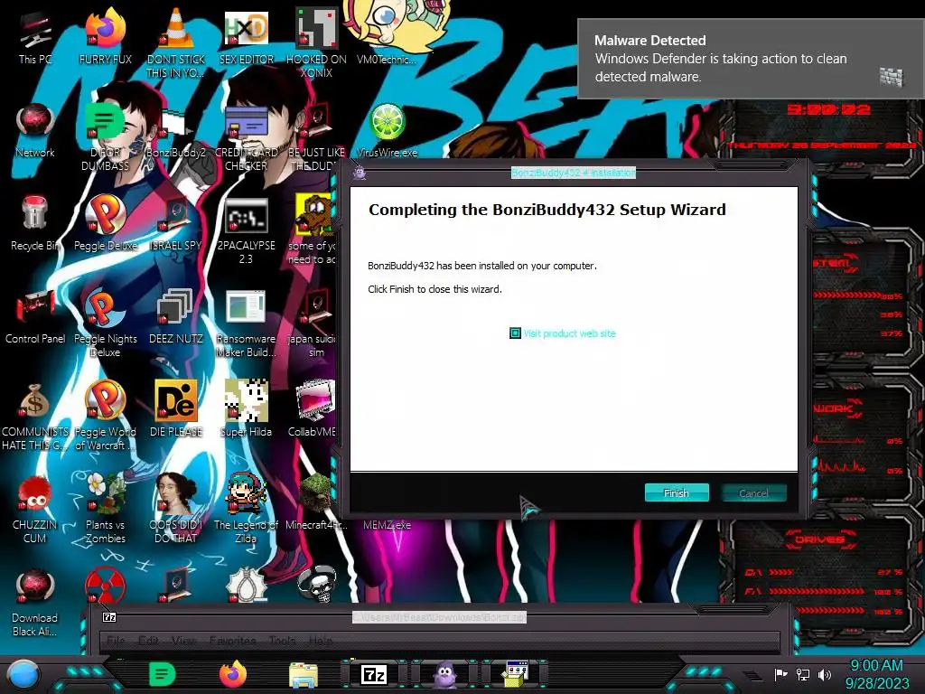
Task: Select the Minecraft4Fr grass block icon
Action: (x=316, y=502)
